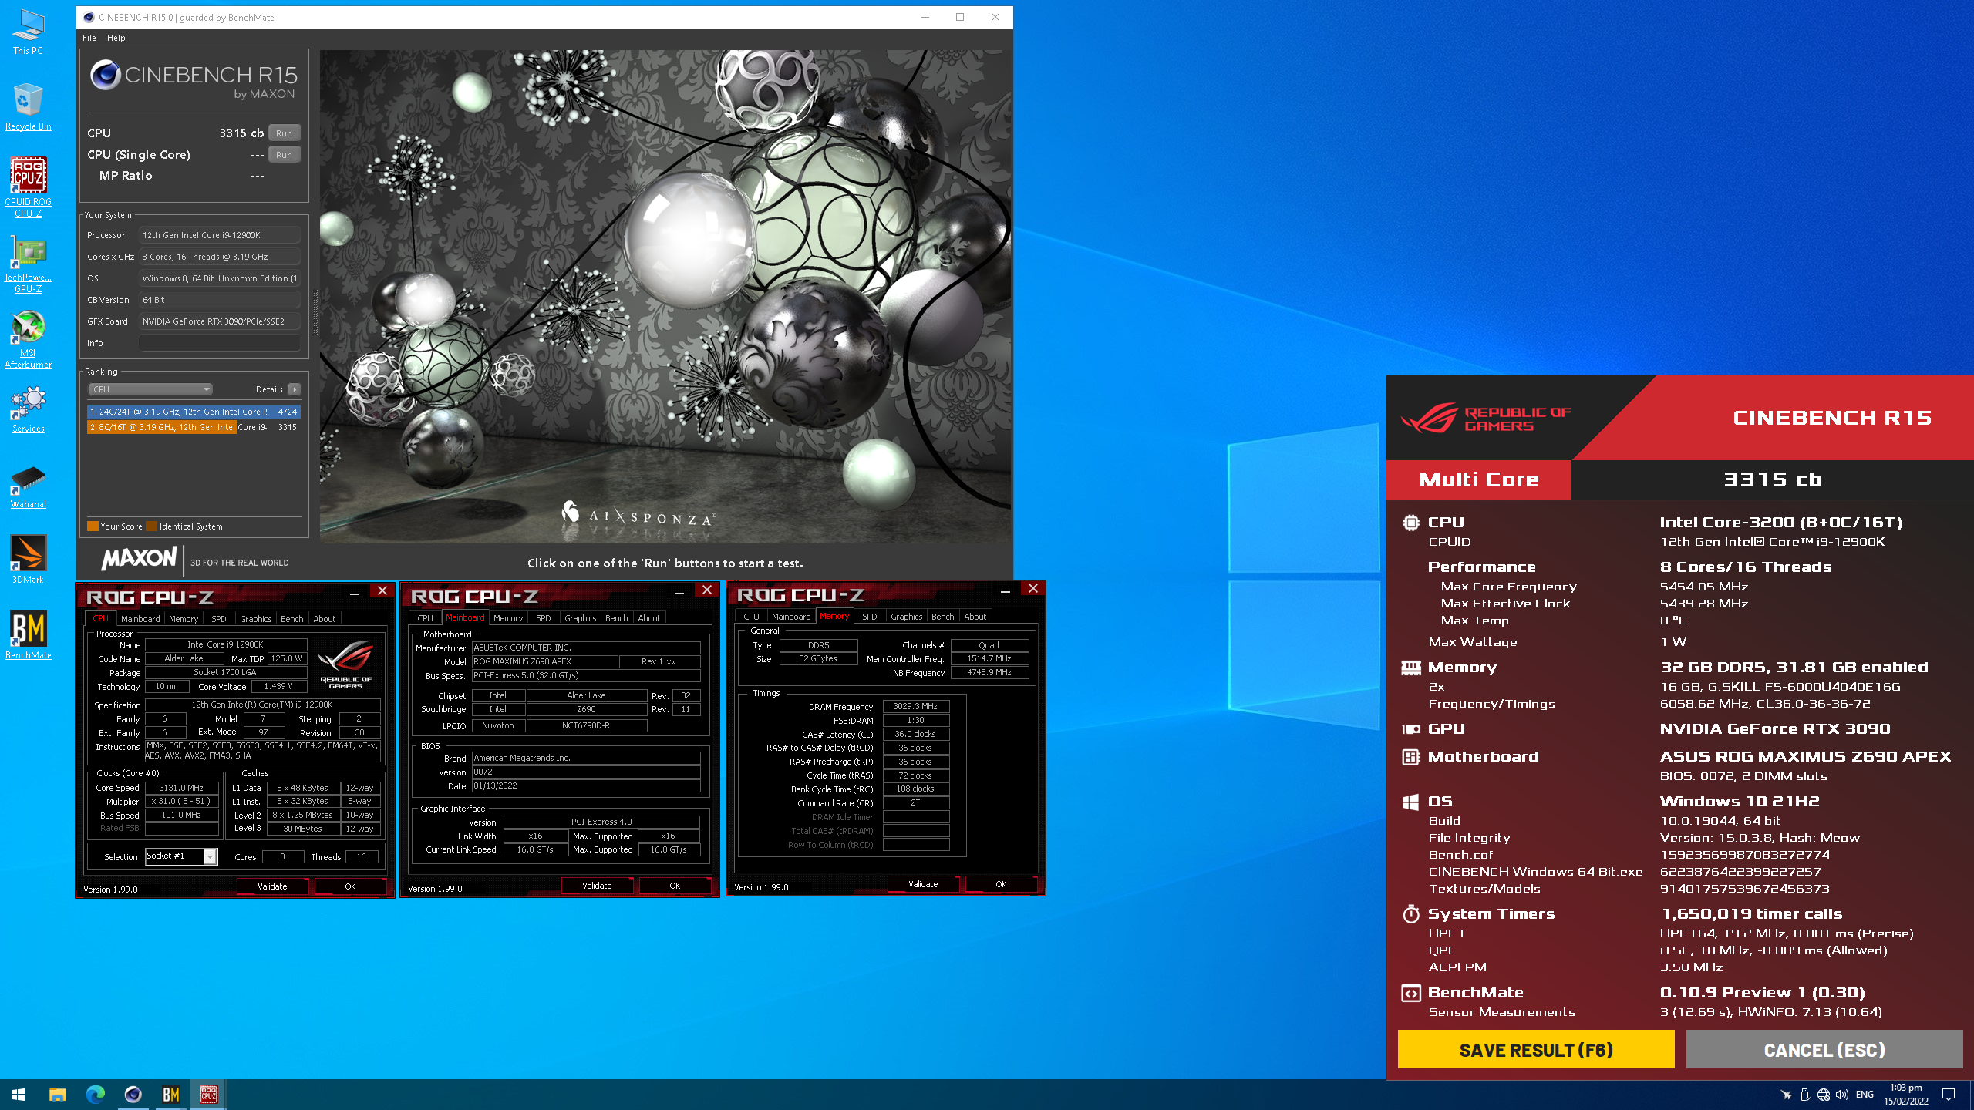Switch to CPU tab in second CPU-Z window
1974x1110 pixels.
point(426,618)
